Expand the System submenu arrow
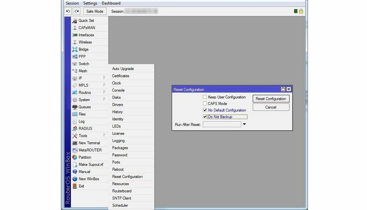This screenshot has width=367, height=210. pos(104,100)
